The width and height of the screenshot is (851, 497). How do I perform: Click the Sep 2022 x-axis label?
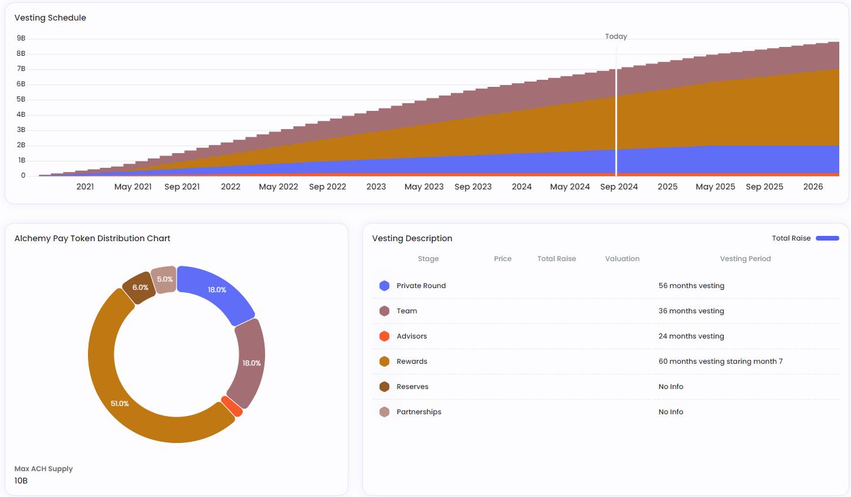click(328, 187)
